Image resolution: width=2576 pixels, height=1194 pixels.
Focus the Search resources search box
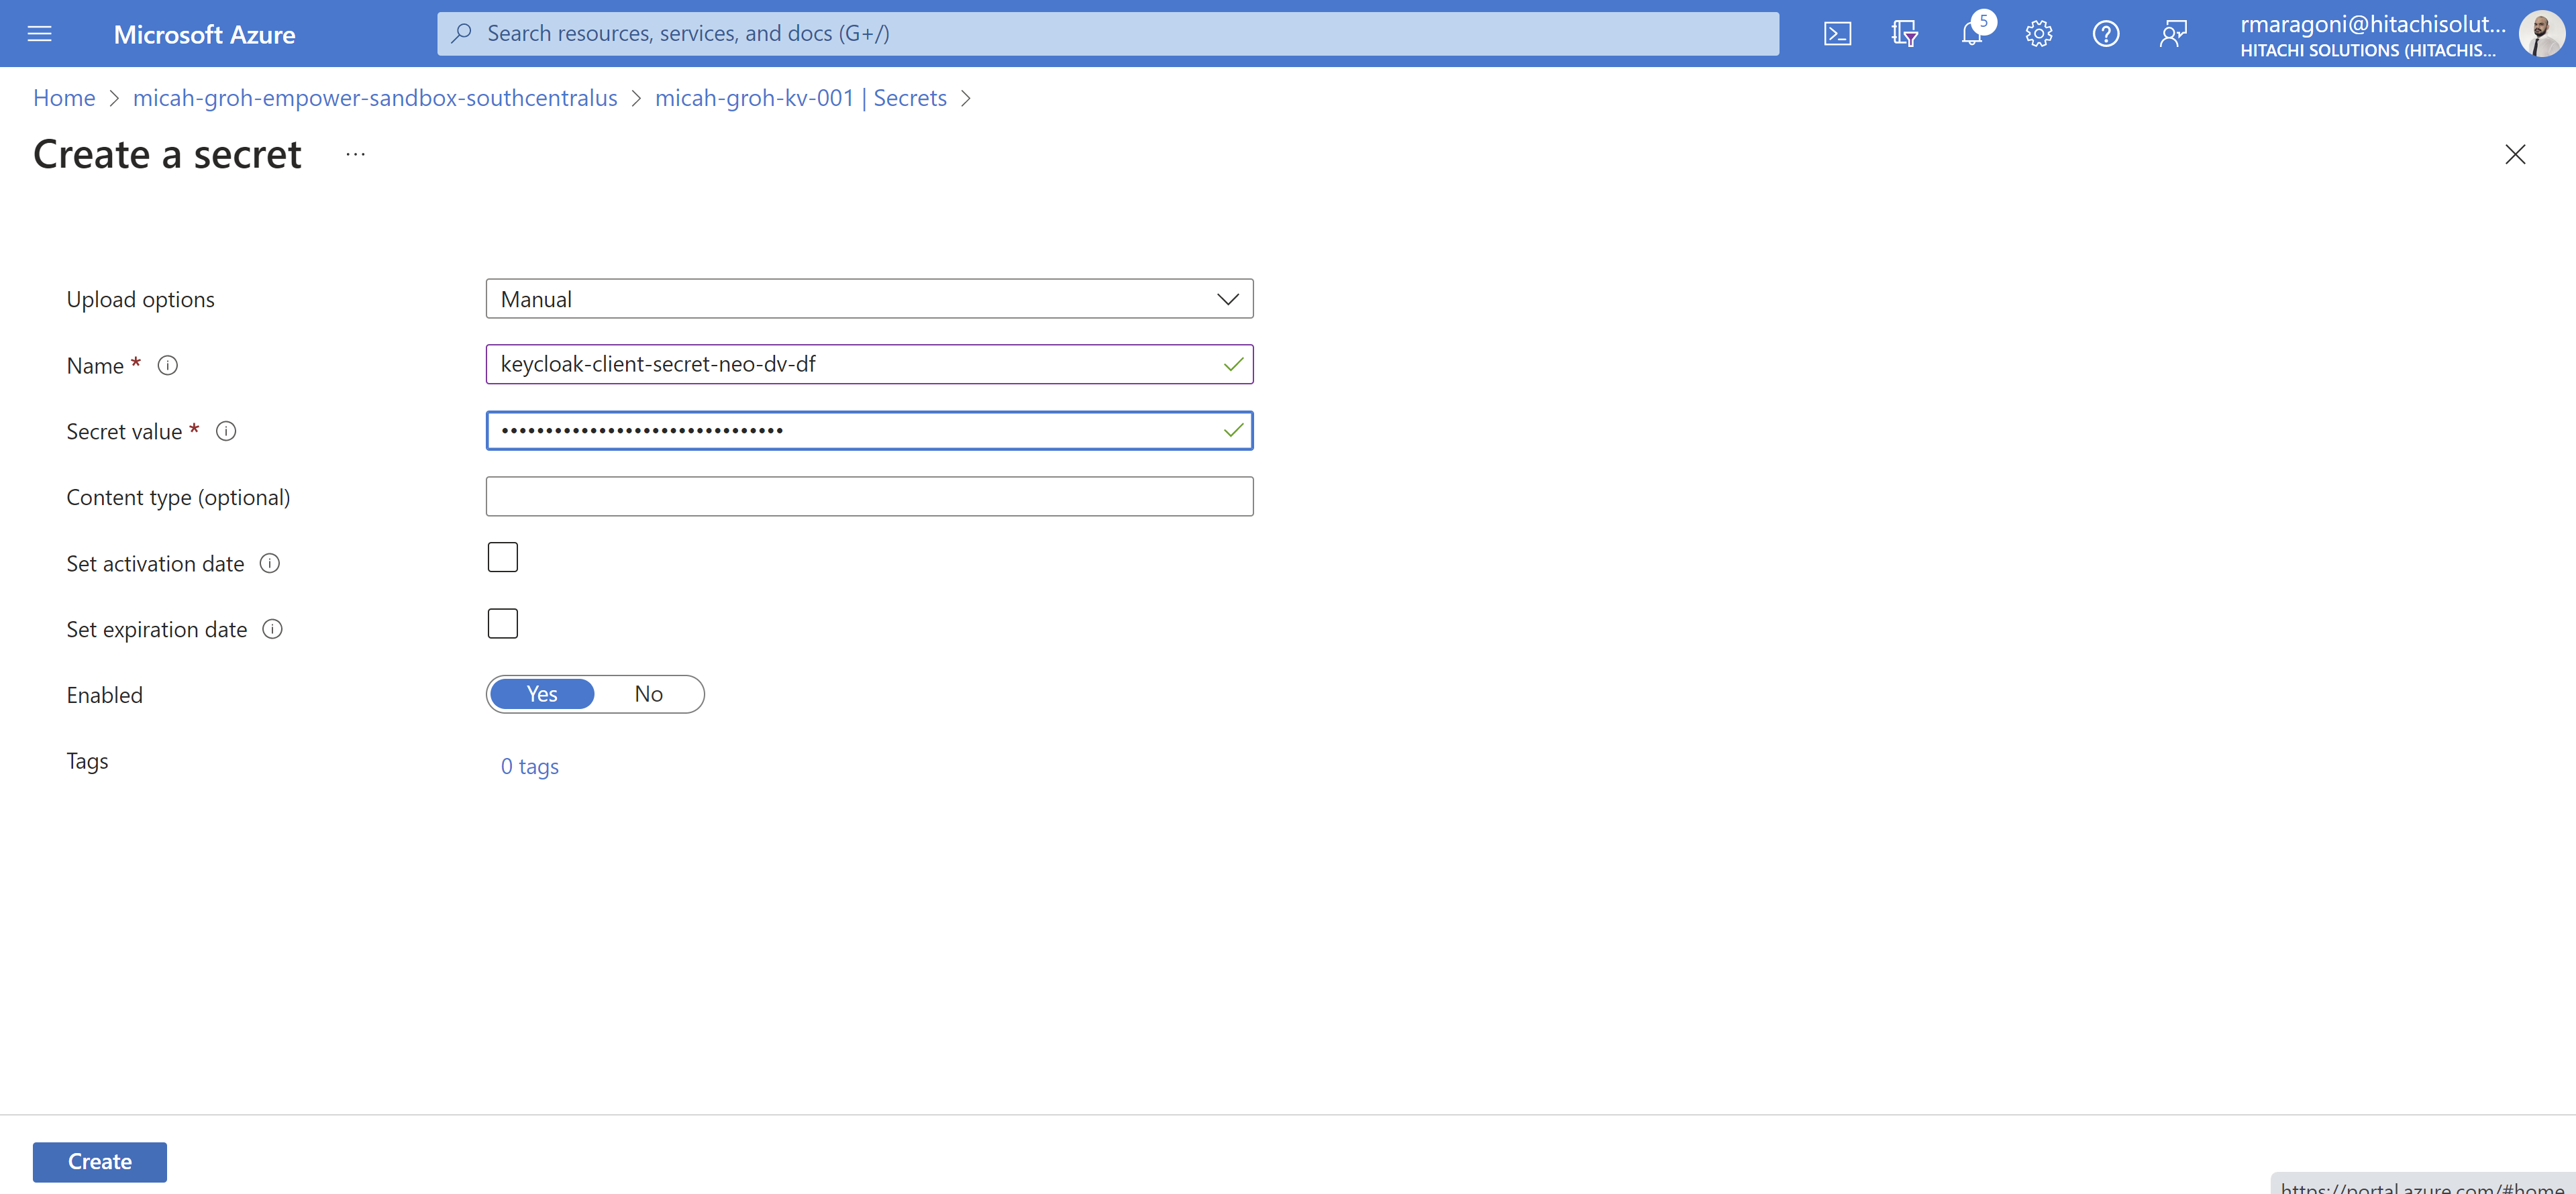(x=1108, y=34)
